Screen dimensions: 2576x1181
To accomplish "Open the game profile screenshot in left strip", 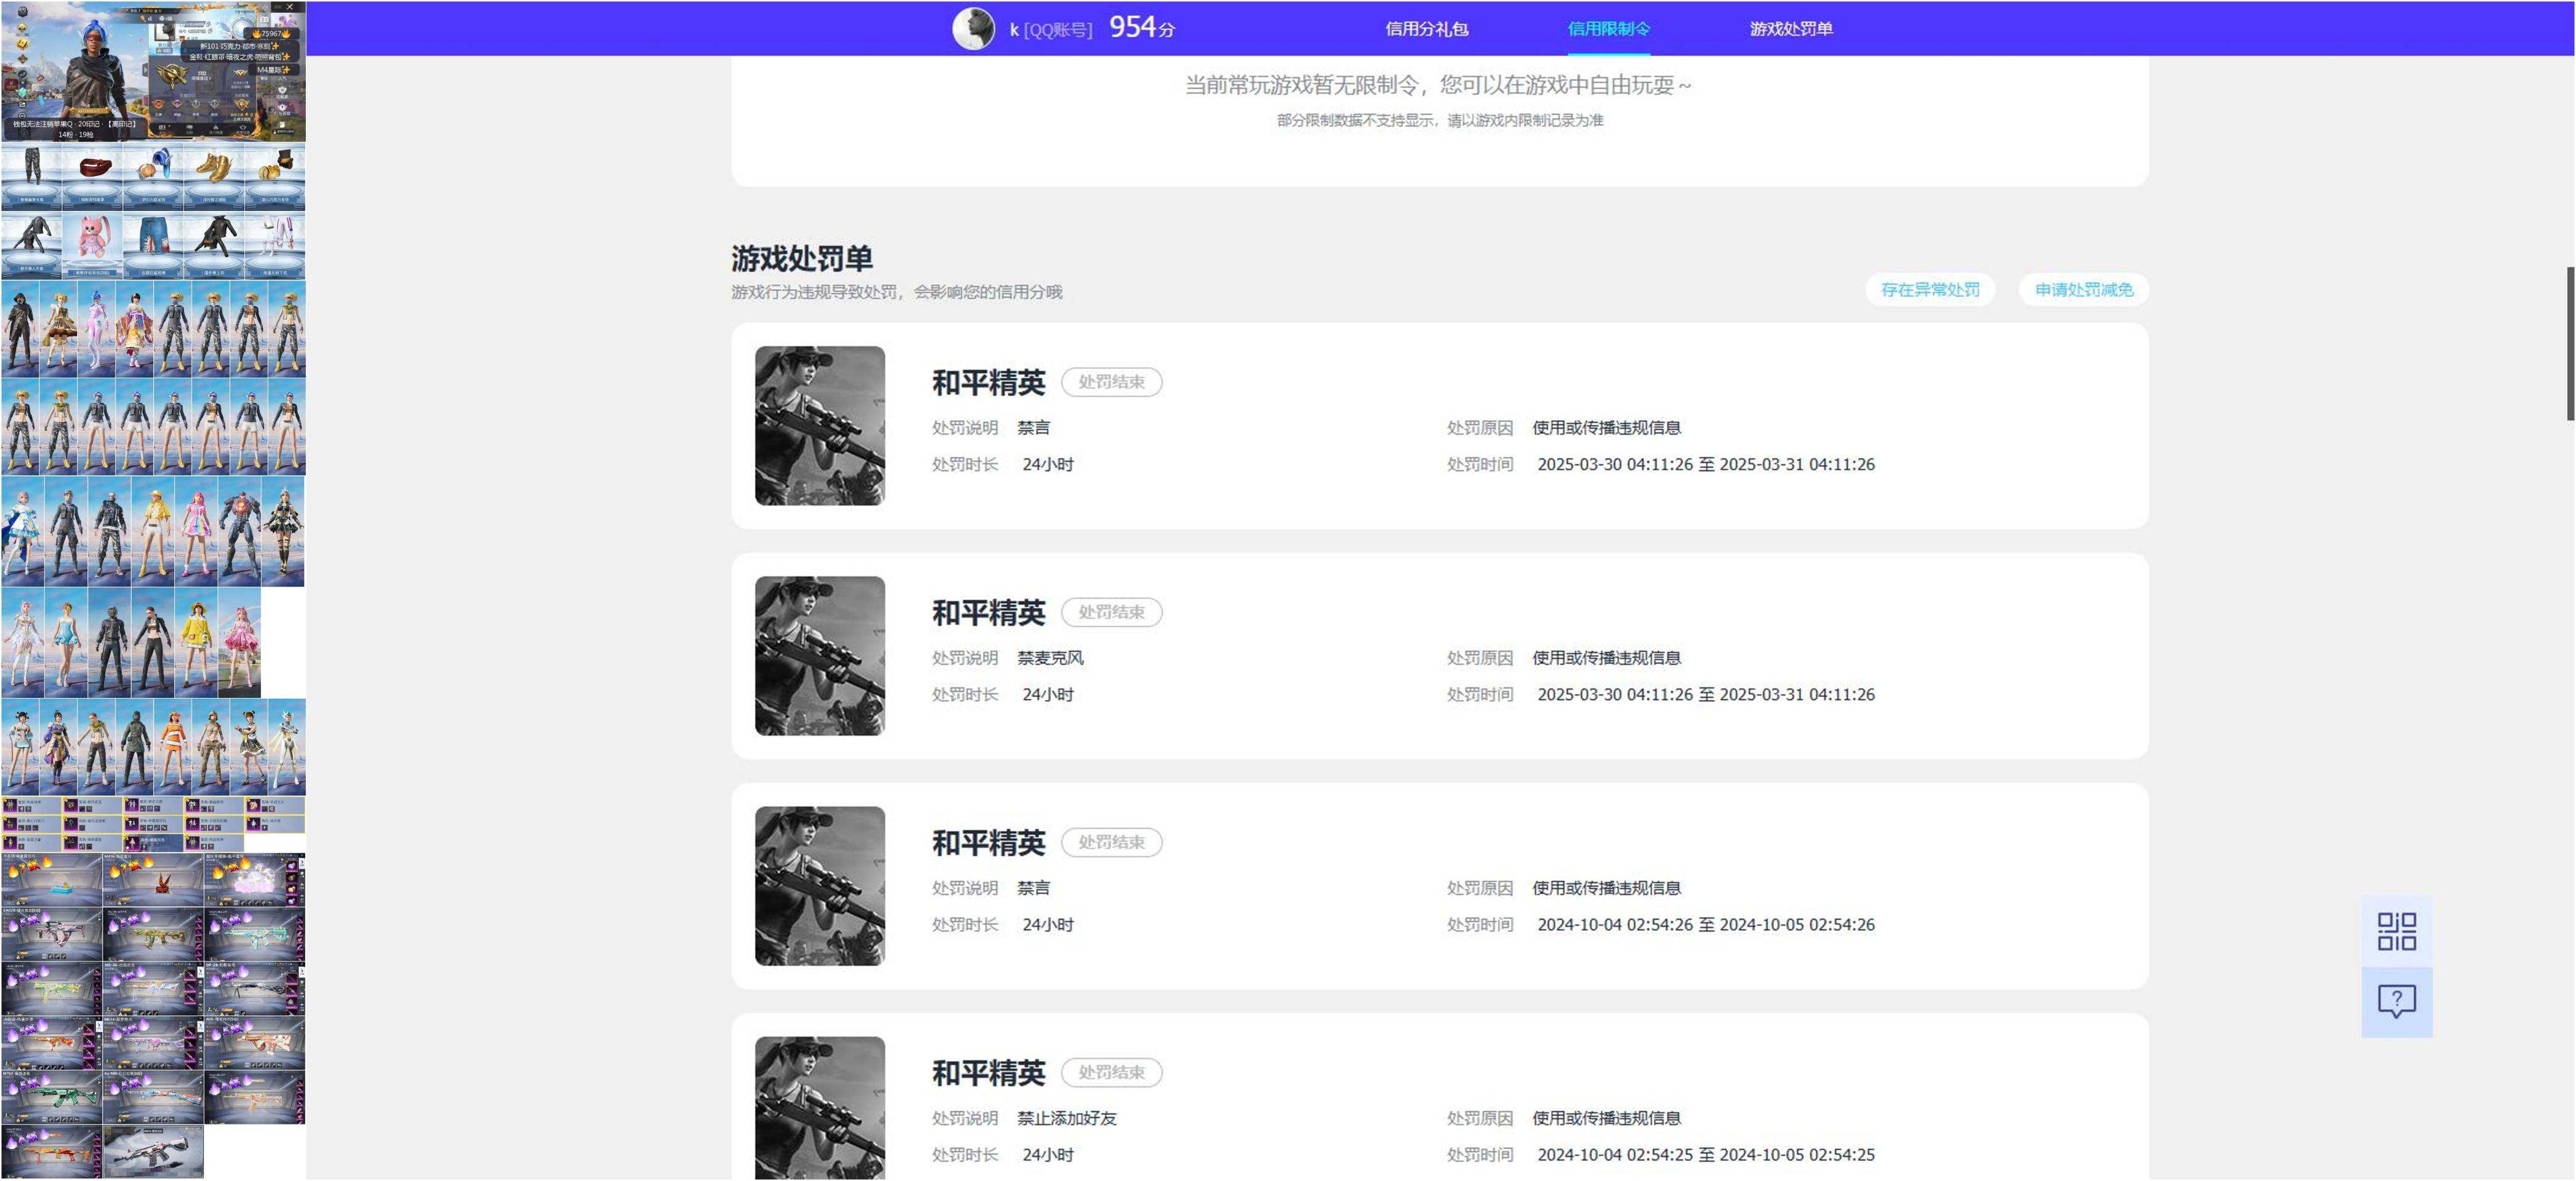I will tap(153, 71).
